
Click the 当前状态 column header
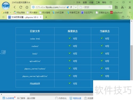click(105, 31)
